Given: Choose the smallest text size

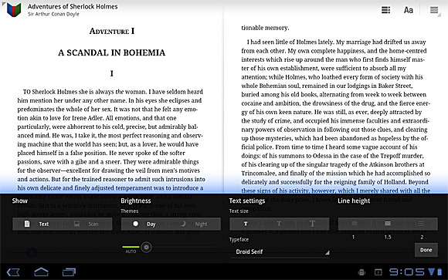Looking at the screenshot, I should pos(246,224).
